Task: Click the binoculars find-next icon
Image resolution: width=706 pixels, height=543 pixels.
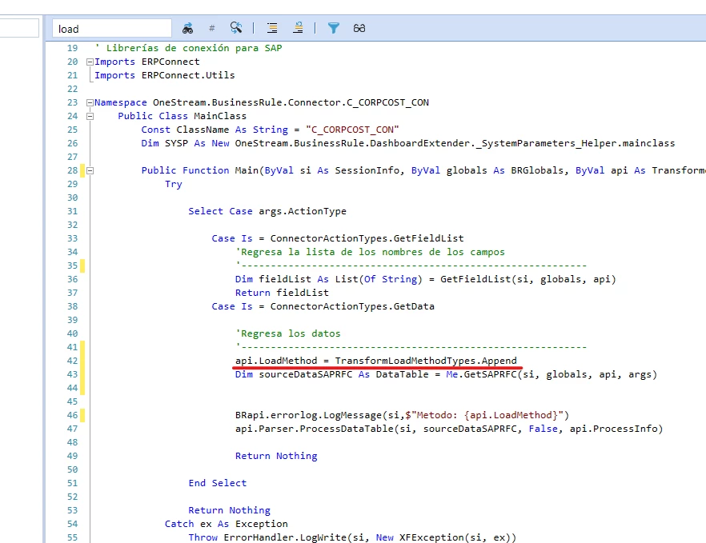Action: [x=188, y=28]
